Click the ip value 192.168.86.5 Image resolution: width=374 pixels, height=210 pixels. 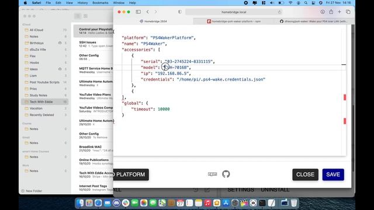(x=172, y=73)
